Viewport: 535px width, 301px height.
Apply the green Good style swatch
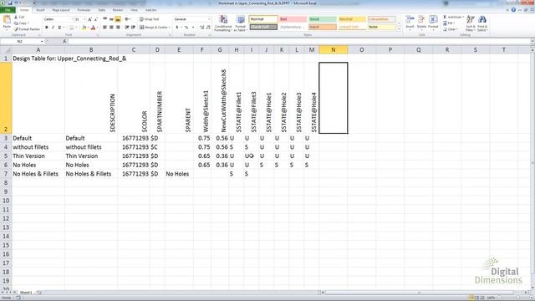323,19
